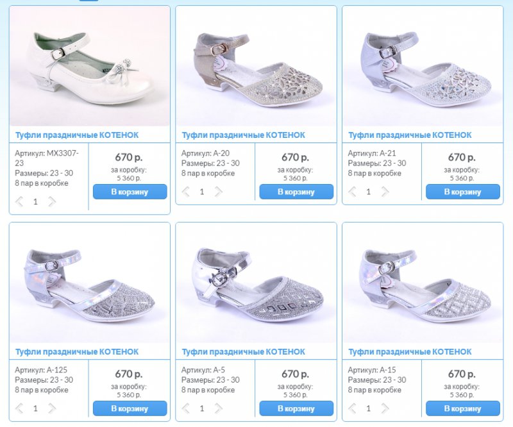
Task: Add article A-125 shoes to cart
Action: tap(130, 408)
